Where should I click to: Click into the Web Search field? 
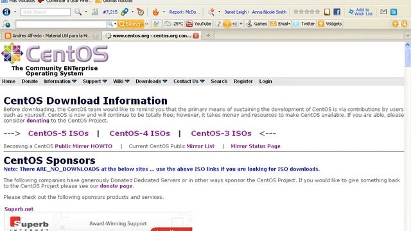(46, 12)
